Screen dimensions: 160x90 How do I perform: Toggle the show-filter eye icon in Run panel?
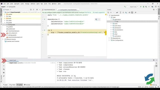pos(4,69)
